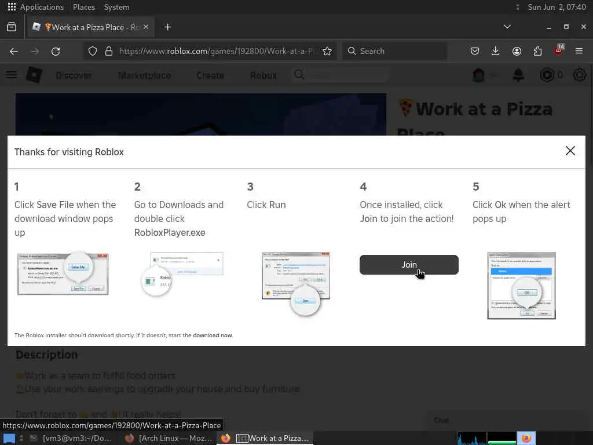
Task: Switch to the Arch Linux Mozilla taskbar window
Action: [169, 438]
